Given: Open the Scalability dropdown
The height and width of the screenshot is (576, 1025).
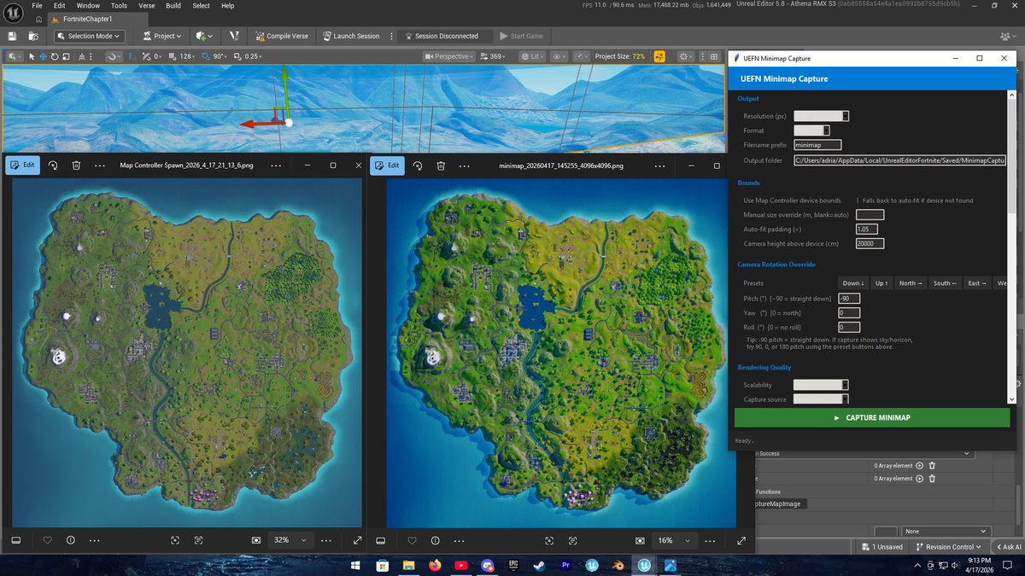Looking at the screenshot, I should (x=821, y=385).
